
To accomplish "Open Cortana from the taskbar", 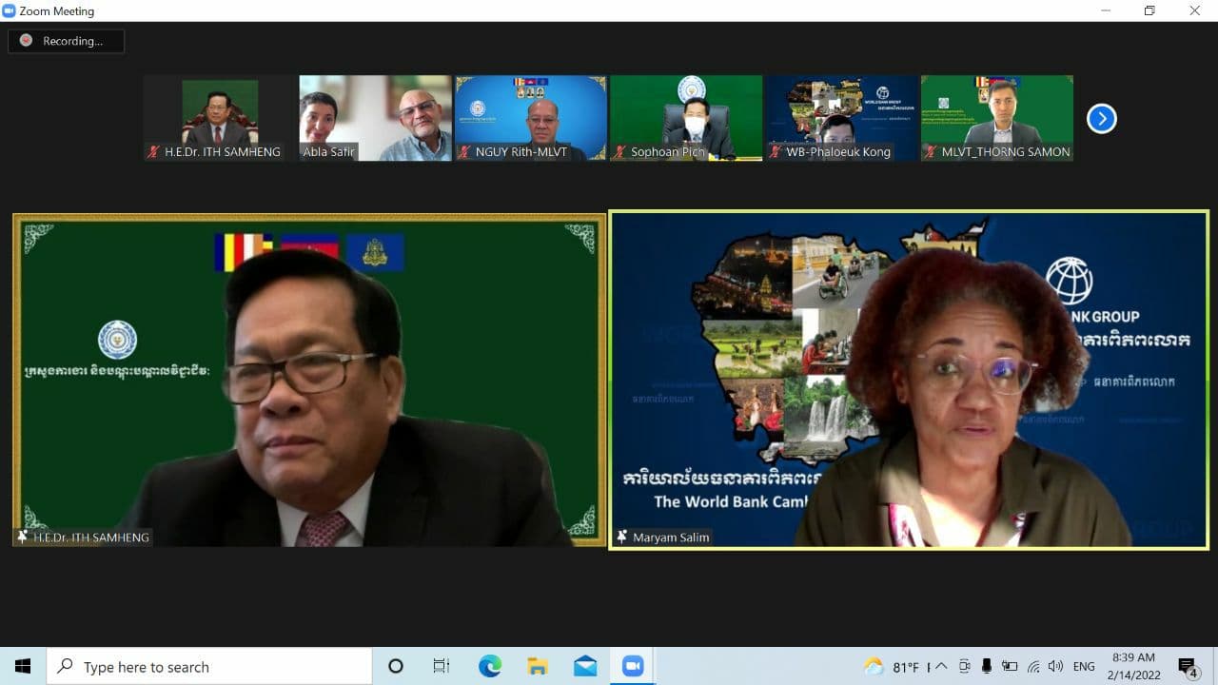I will pyautogui.click(x=396, y=666).
